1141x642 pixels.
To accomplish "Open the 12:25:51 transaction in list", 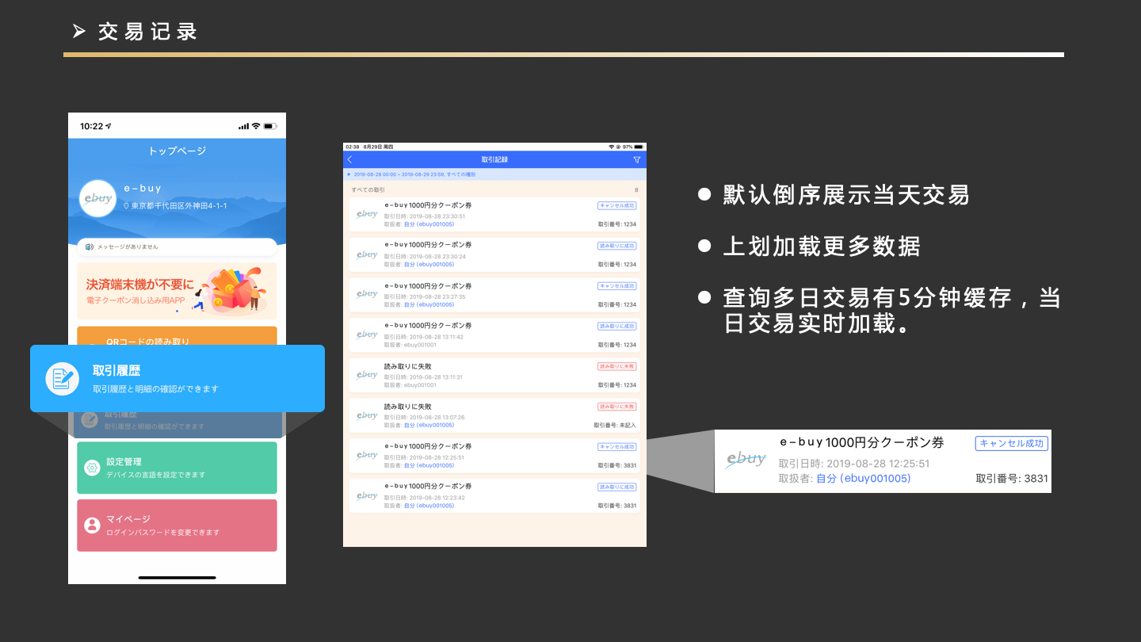I will [x=494, y=456].
